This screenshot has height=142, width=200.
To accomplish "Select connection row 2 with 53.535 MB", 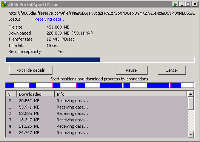I will (x=97, y=113).
